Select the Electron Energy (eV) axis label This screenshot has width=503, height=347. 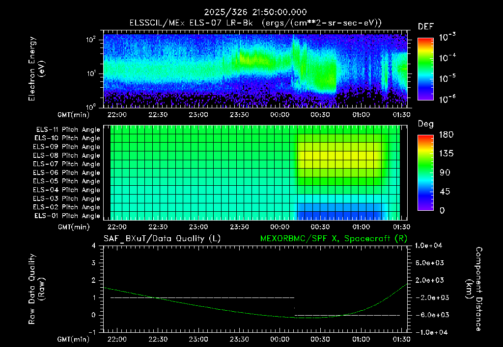click(x=36, y=69)
